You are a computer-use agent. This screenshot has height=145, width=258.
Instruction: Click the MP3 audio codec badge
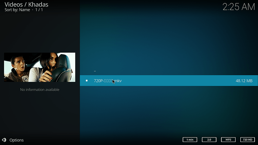click(228, 139)
